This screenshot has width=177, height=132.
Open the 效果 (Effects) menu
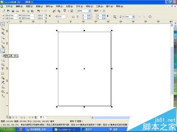click(59, 6)
